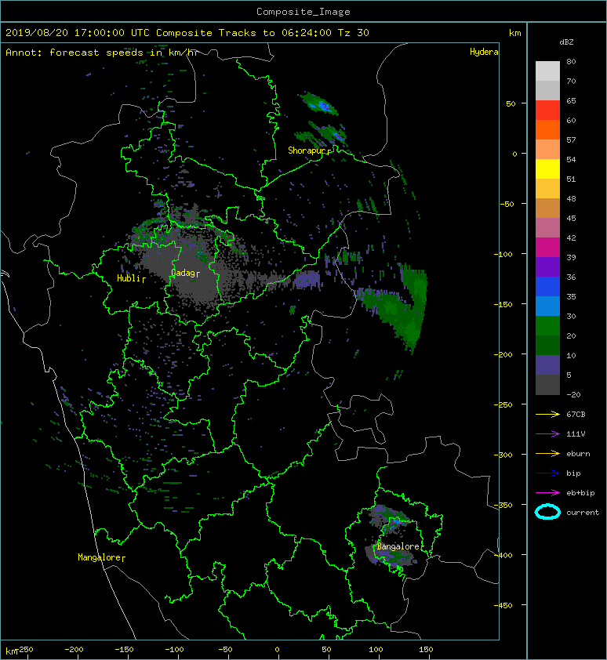Click the '-250' x-axis tick label
Viewport: 607px width, 660px height.
(x=26, y=650)
